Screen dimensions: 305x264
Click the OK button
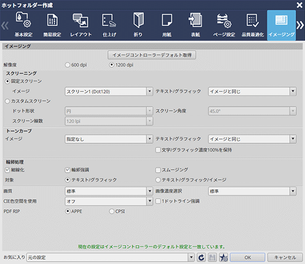248,258
